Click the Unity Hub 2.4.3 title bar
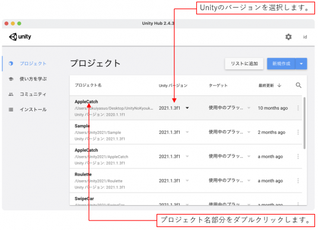The width and height of the screenshot is (318, 230). click(158, 23)
